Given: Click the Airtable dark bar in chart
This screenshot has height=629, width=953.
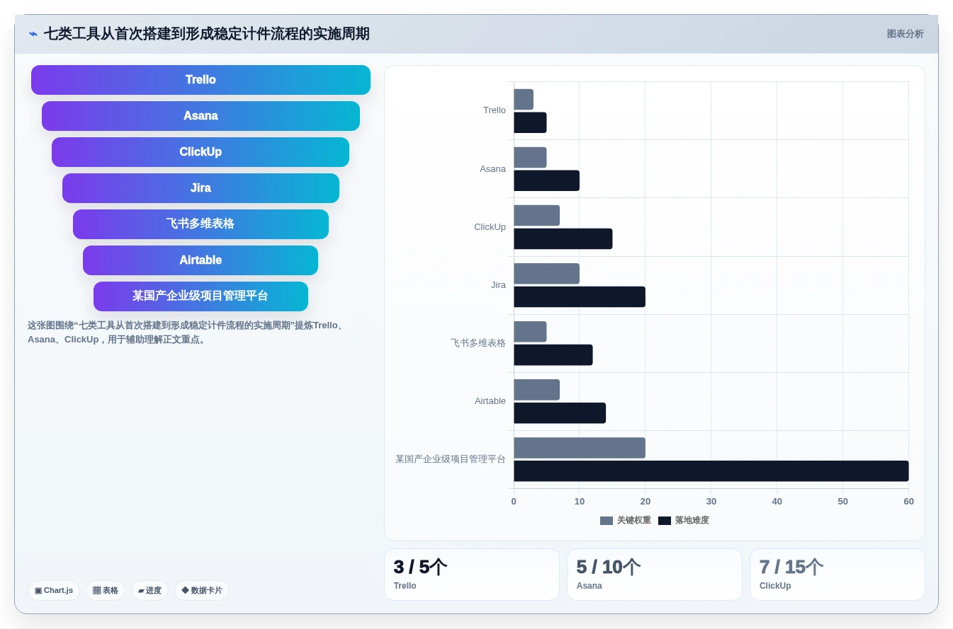Looking at the screenshot, I should click(x=560, y=413).
